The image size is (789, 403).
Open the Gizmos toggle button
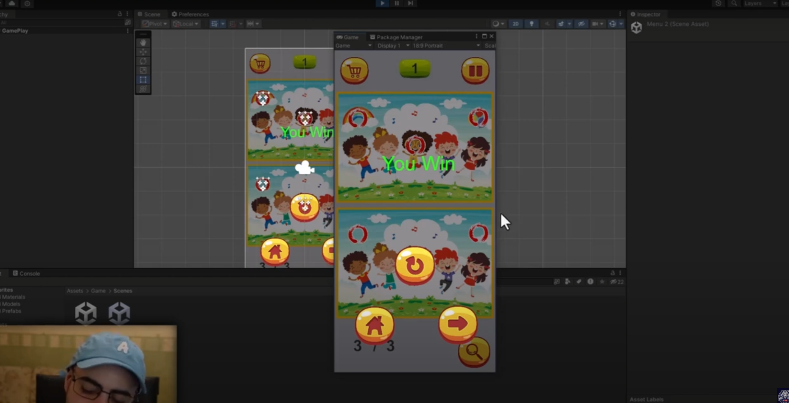(x=612, y=24)
